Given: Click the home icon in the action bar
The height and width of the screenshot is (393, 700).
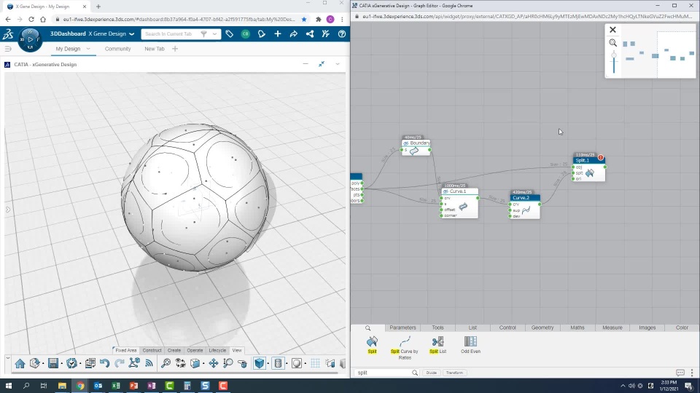Looking at the screenshot, I should click(x=20, y=364).
